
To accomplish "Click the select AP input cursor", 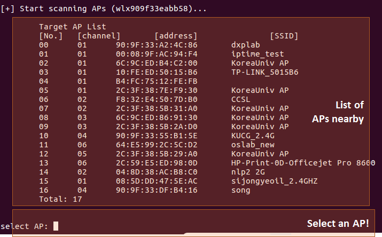I will (x=56, y=226).
